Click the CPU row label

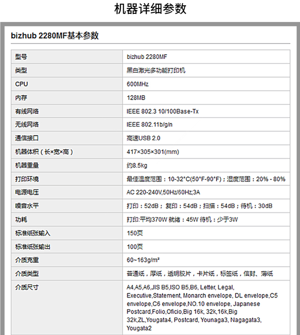[x=22, y=84]
